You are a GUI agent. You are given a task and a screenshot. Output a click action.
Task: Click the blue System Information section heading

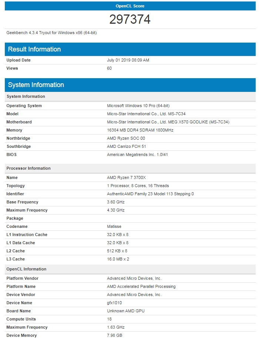click(36, 85)
